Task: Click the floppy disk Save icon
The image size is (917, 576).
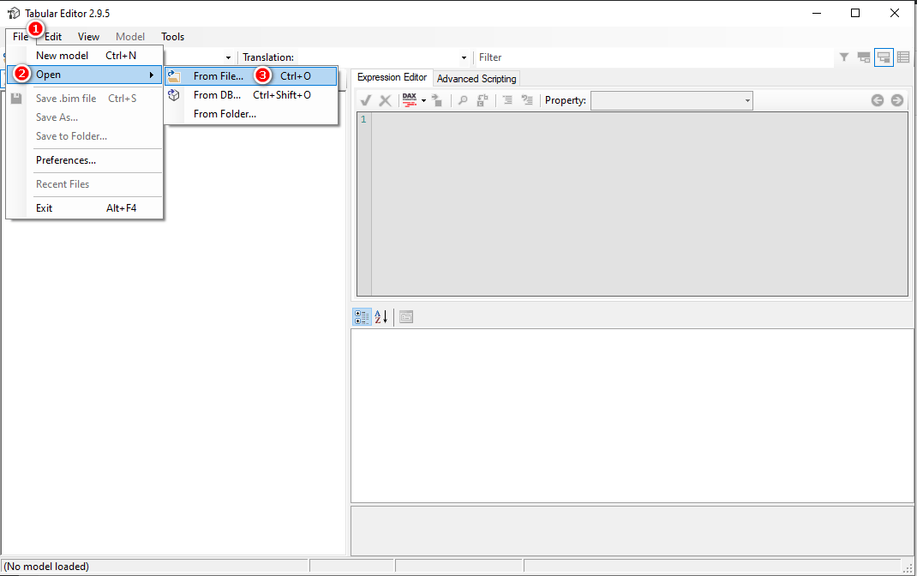Action: point(16,99)
